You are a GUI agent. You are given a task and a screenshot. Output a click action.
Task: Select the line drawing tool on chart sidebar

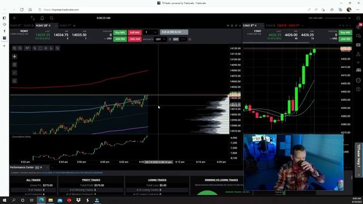pyautogui.click(x=15, y=73)
